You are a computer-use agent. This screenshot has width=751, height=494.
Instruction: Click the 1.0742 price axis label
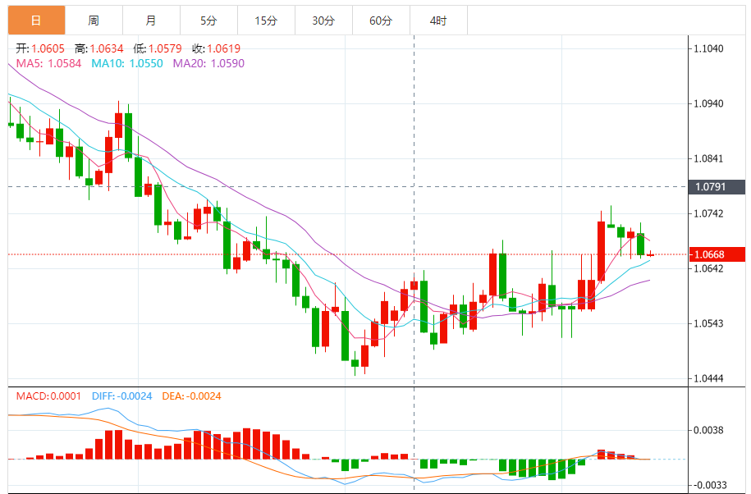[x=709, y=213]
